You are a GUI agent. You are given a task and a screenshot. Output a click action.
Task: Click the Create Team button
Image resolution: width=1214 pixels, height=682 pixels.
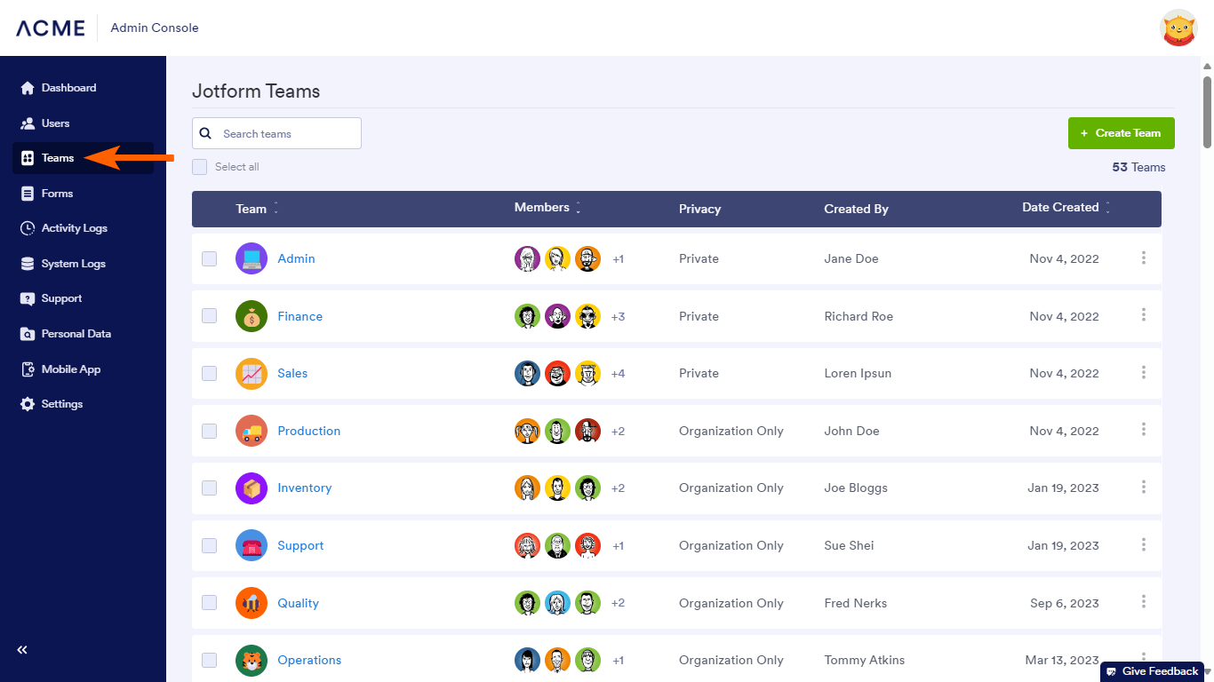point(1122,133)
